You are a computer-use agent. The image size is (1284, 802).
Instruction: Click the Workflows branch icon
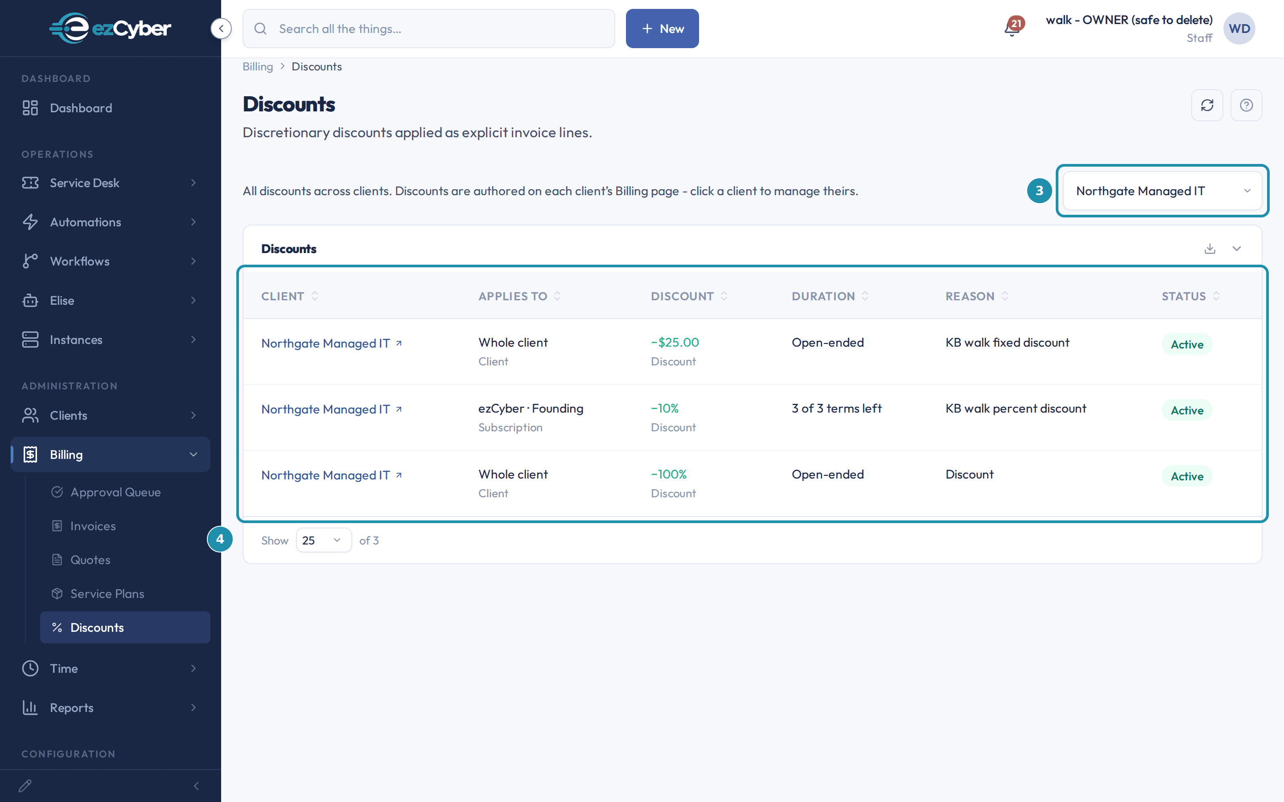point(30,261)
